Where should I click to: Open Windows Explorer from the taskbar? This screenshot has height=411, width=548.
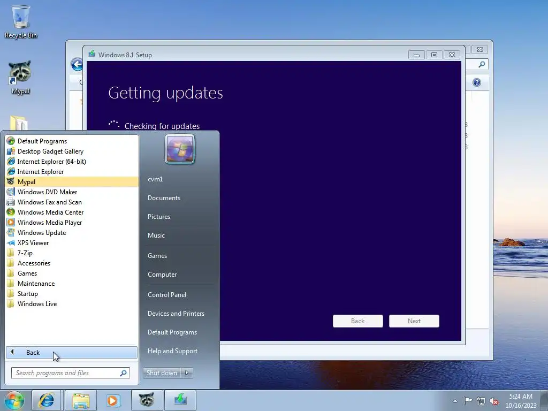tap(81, 400)
